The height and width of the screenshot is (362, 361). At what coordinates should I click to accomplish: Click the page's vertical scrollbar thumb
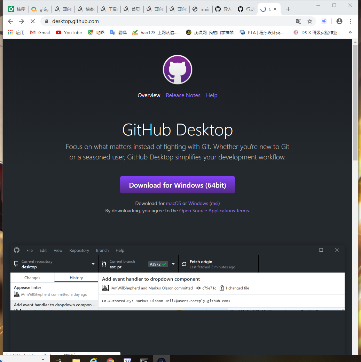355,102
